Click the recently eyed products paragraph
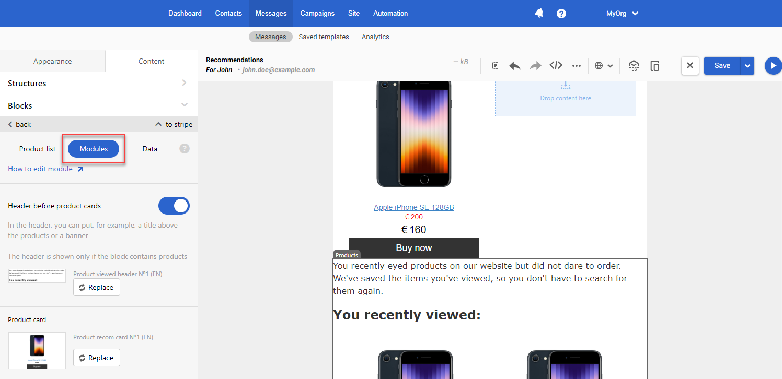Image resolution: width=782 pixels, height=379 pixels. [480, 278]
